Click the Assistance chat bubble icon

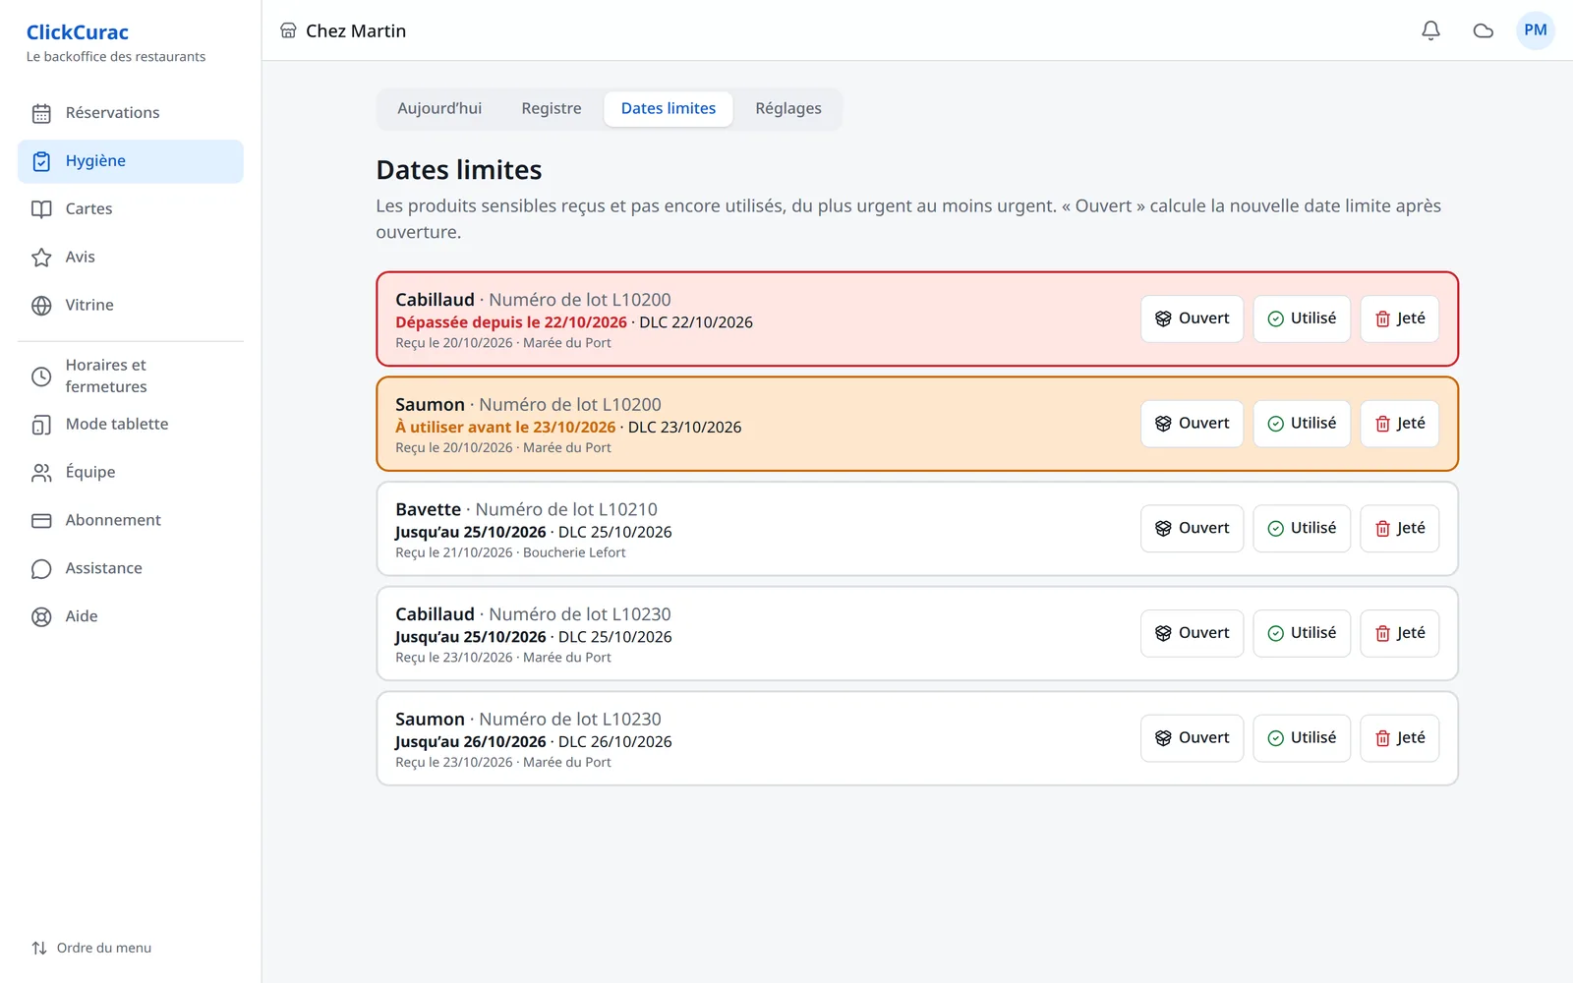point(41,569)
